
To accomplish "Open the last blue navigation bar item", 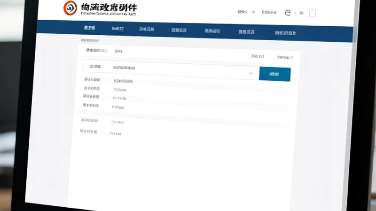I will point(285,33).
